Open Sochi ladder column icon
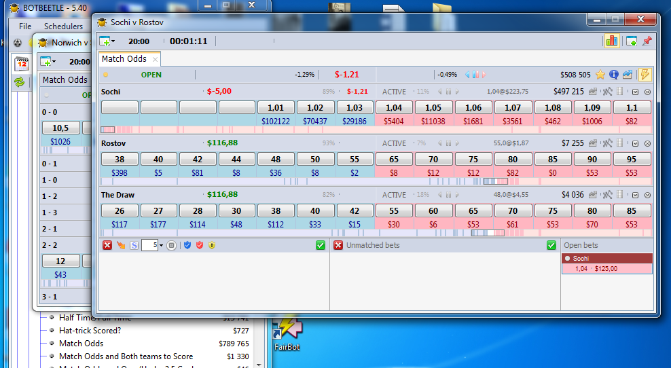The image size is (671, 368). click(619, 92)
